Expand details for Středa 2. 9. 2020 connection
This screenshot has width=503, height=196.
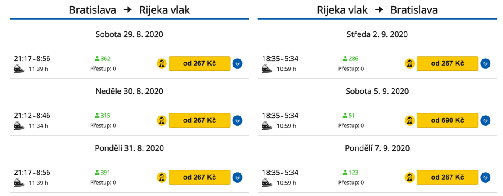pos(485,64)
